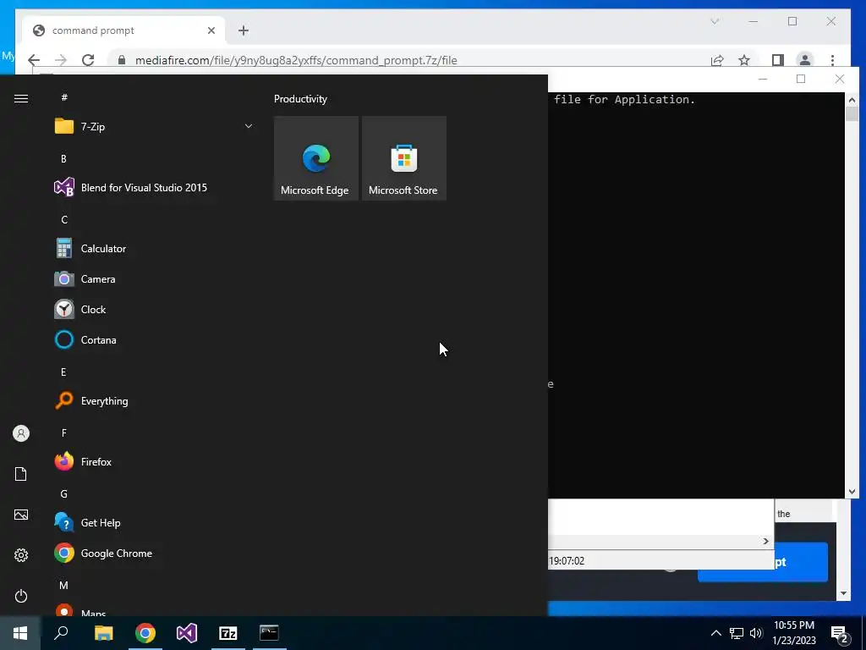Screen dimensions: 866x650
Task: Switch to Command Prompt on the taskbar
Action: tap(270, 633)
